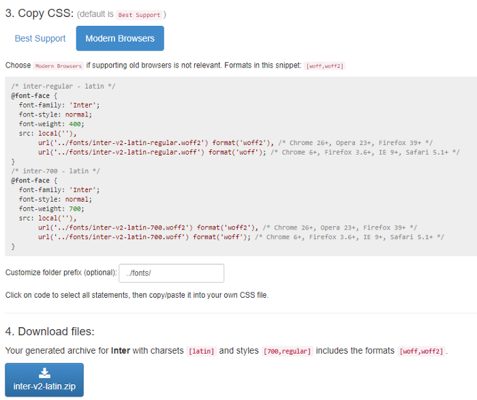Click the download arrow icon on zip button
Viewport: 477px width, 400px height.
[44, 373]
